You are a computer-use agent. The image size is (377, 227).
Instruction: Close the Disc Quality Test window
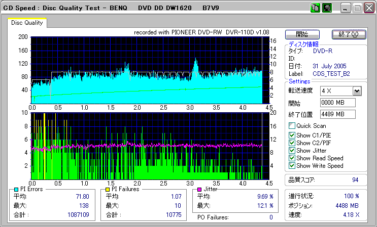(x=369, y=8)
